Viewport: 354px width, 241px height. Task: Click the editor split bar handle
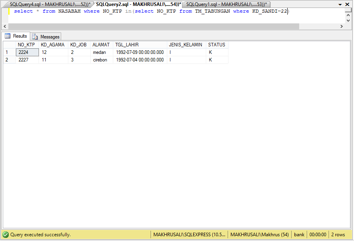click(348, 10)
